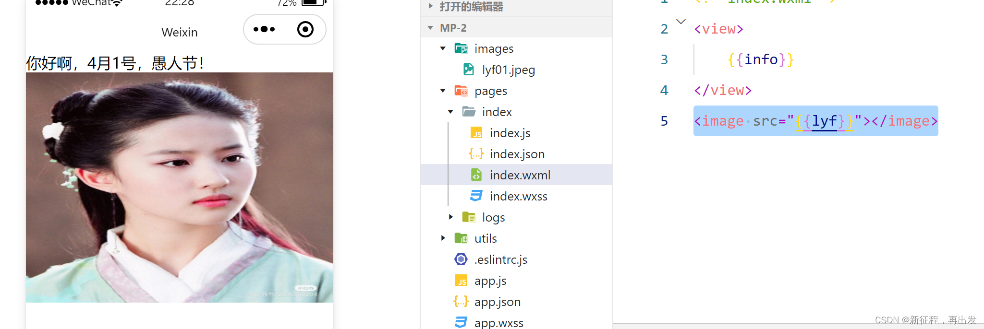
Task: Click the pages folder icon
Action: click(462, 91)
